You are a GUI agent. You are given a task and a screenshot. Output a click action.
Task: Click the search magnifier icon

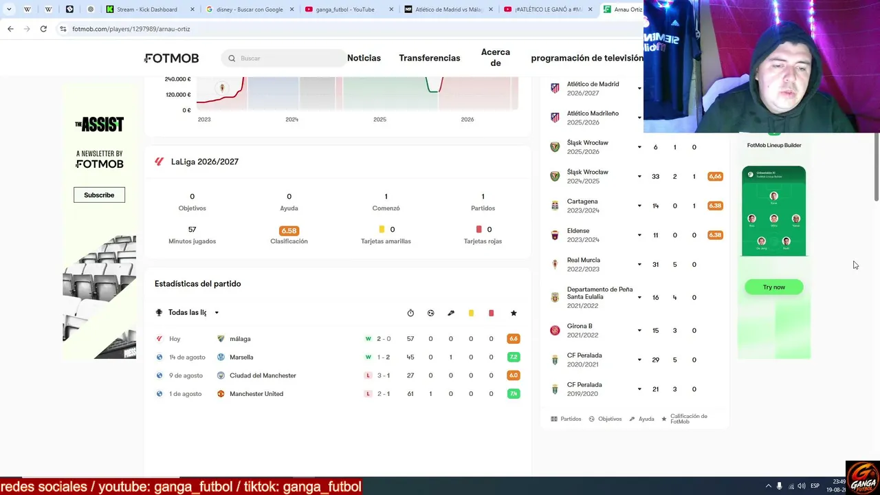232,58
